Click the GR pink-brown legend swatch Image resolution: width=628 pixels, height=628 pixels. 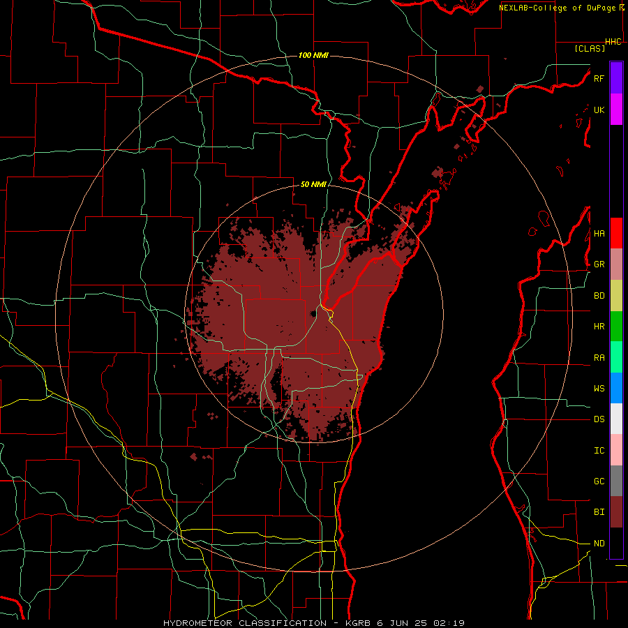point(616,264)
